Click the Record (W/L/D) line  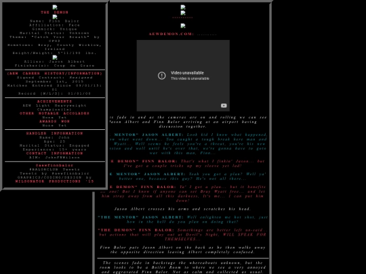coord(55,93)
